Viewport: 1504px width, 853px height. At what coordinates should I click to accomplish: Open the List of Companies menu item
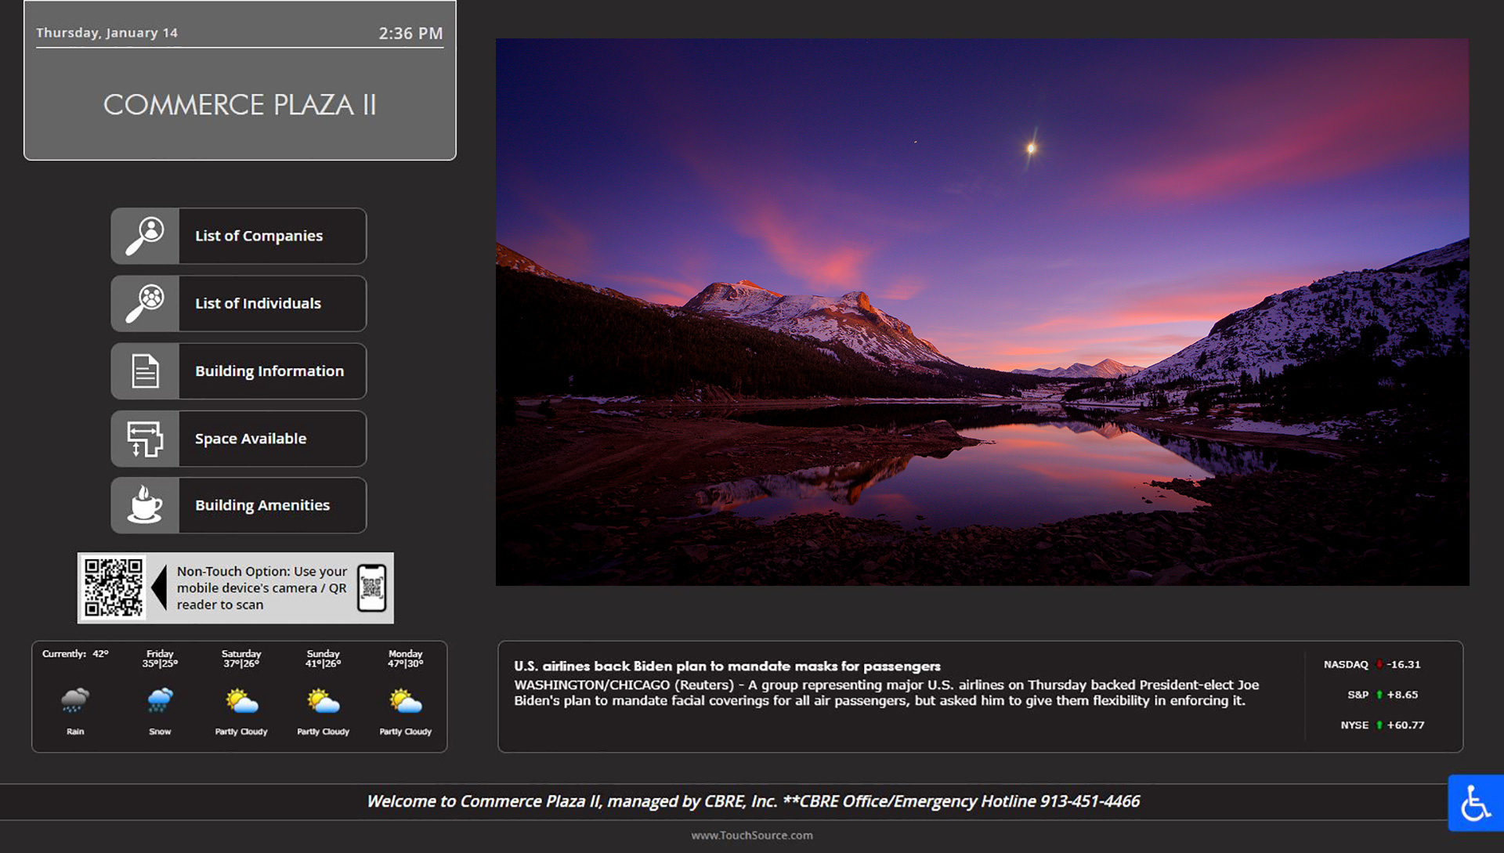coord(258,236)
